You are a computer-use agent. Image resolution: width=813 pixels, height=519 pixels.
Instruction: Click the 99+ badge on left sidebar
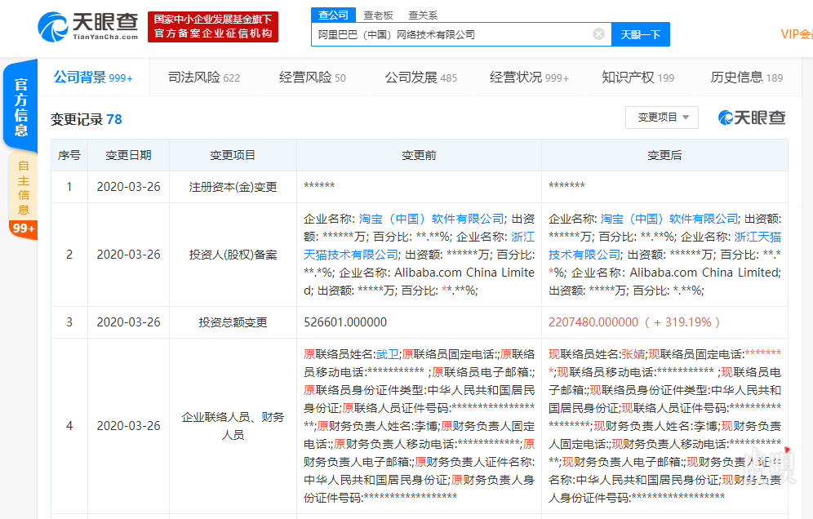[x=23, y=228]
